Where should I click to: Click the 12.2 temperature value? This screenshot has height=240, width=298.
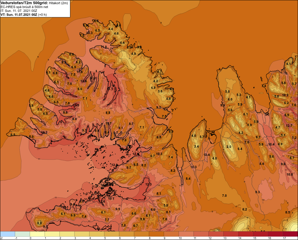[44, 132]
